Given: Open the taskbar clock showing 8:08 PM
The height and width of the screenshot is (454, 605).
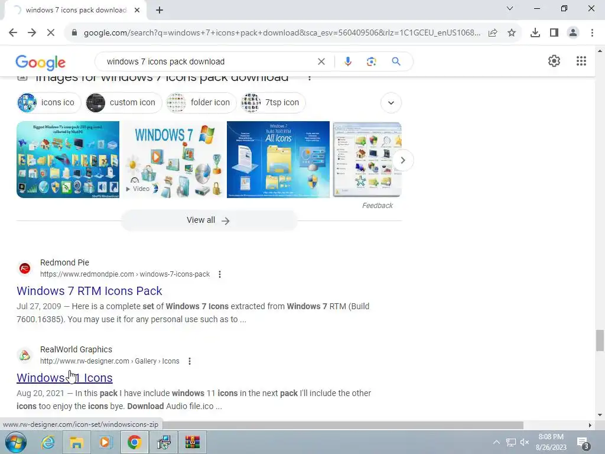Looking at the screenshot, I should [x=551, y=442].
